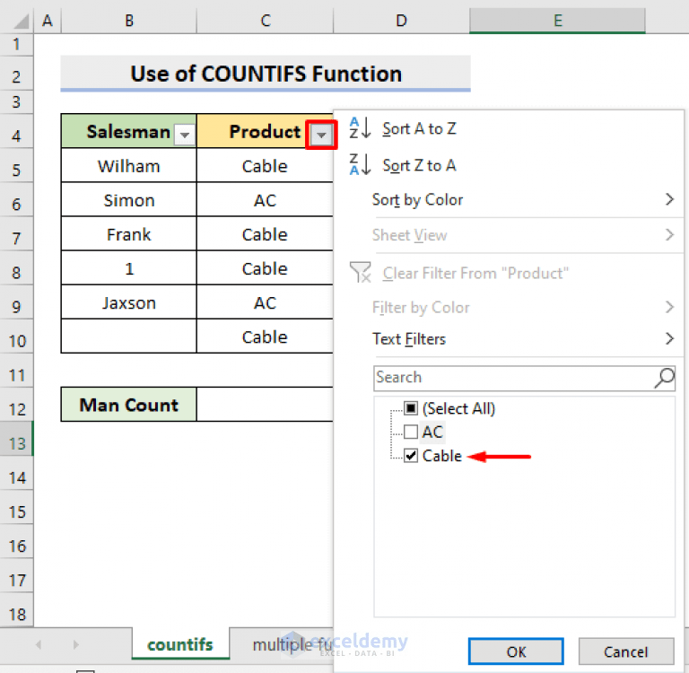Click the title Use of COUNTIFS Function
Viewport: 689px width, 673px height.
pyautogui.click(x=266, y=74)
